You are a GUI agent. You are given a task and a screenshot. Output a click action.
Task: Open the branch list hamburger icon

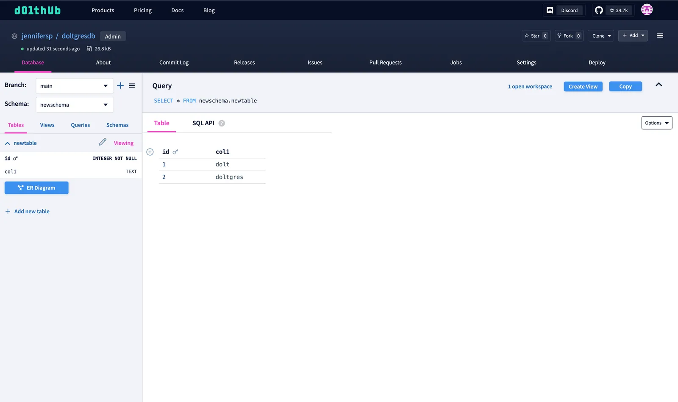[132, 85]
